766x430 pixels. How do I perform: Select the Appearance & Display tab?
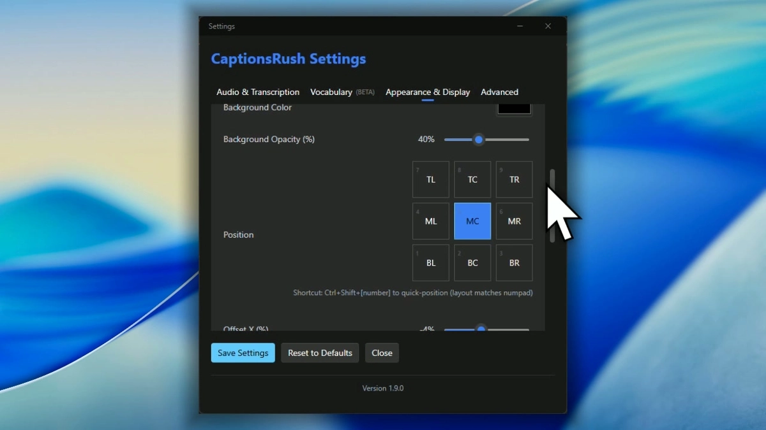(428, 92)
